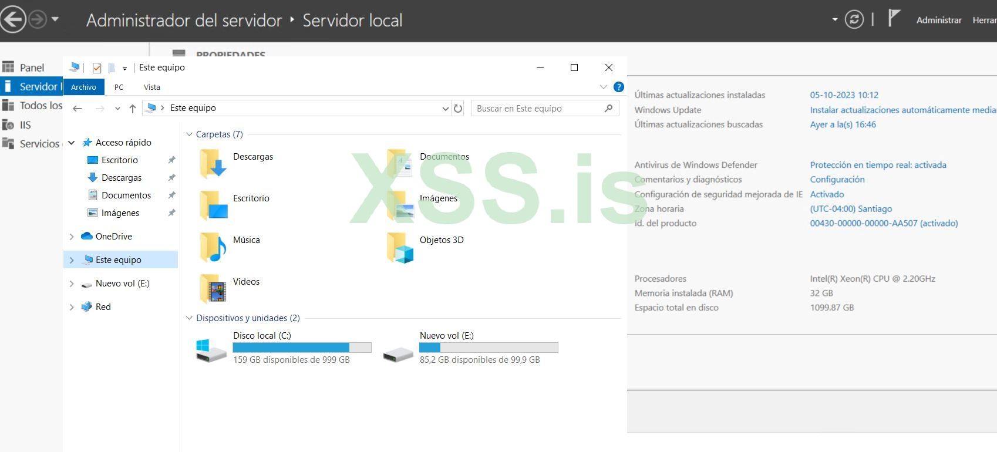Click the Server Manager back arrow
Screen dimensions: 997x452
coord(13,19)
